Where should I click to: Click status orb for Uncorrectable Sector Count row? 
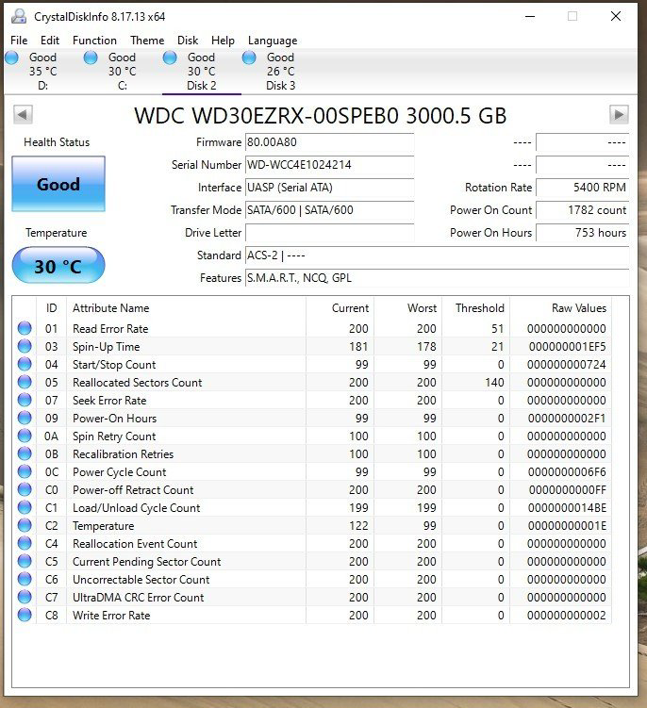click(x=25, y=579)
